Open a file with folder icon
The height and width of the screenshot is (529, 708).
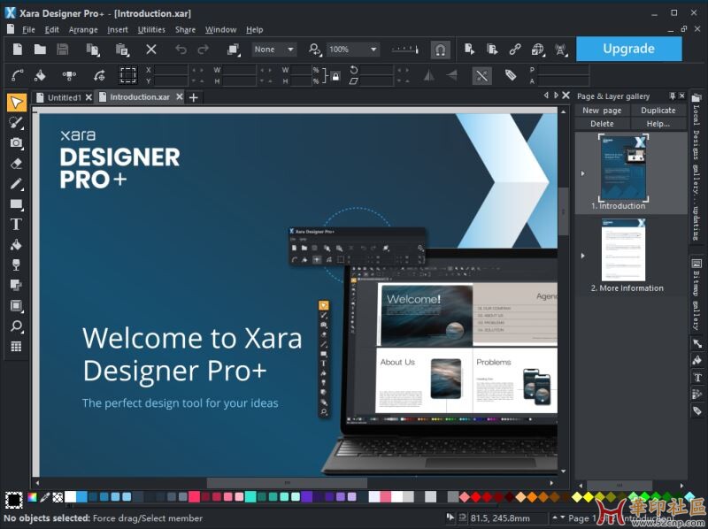40,50
